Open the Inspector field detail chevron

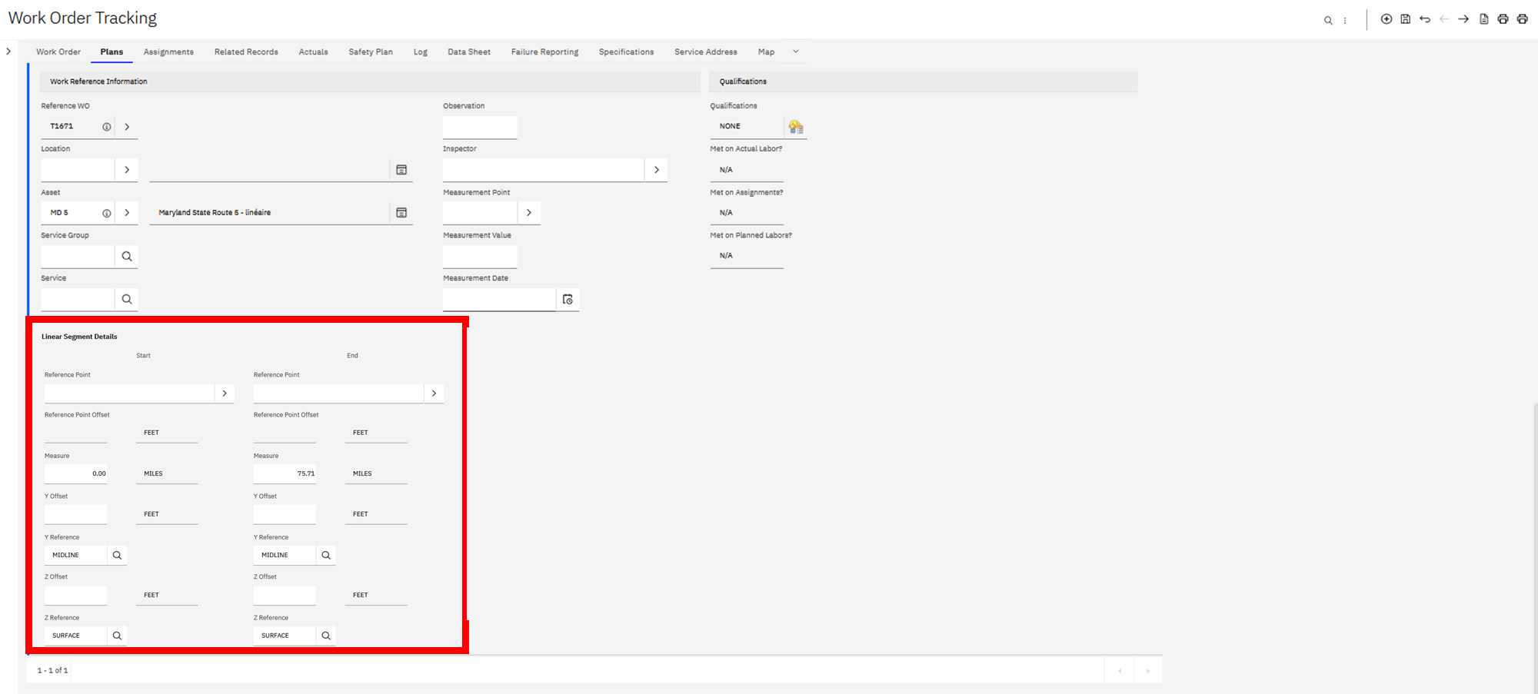click(x=656, y=170)
